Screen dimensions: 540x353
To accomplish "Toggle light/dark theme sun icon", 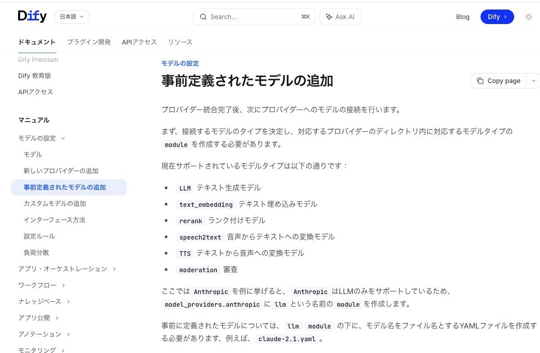I will (528, 16).
